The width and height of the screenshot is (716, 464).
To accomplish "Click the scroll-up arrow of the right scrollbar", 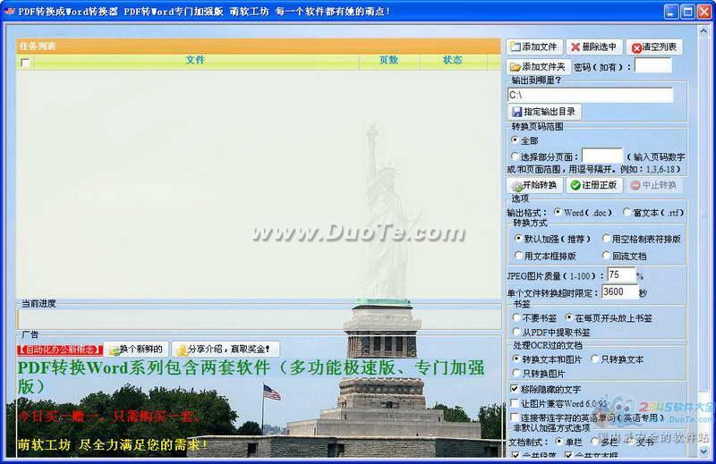I will click(703, 30).
